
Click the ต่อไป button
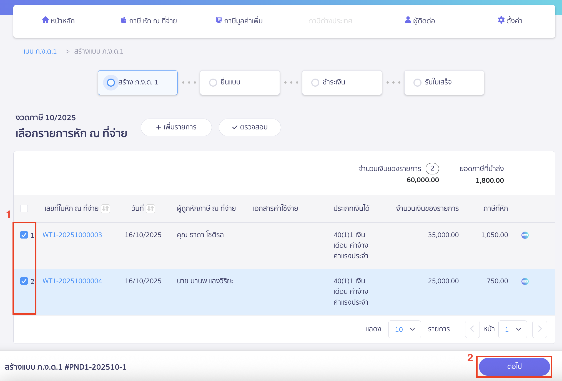tap(514, 367)
